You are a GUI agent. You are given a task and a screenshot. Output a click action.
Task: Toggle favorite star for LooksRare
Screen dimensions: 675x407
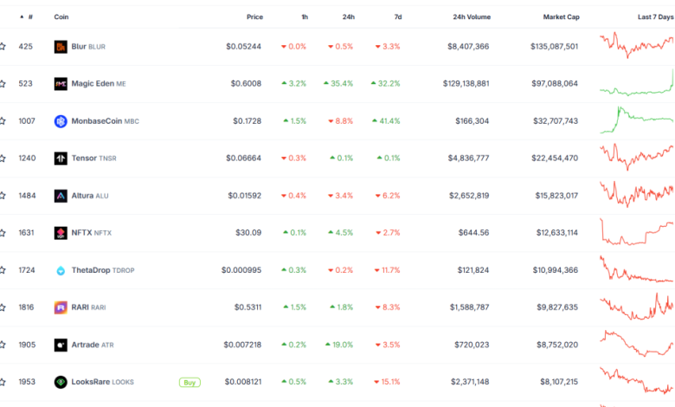pyautogui.click(x=3, y=382)
